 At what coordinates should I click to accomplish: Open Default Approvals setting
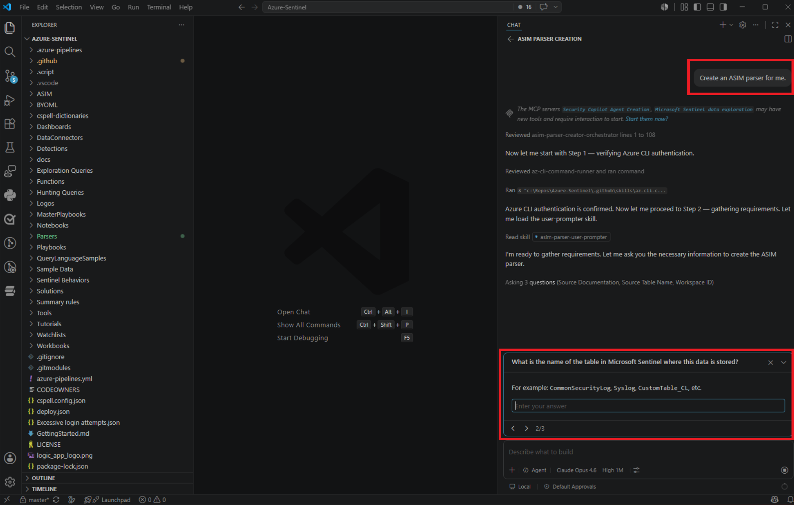[570, 487]
